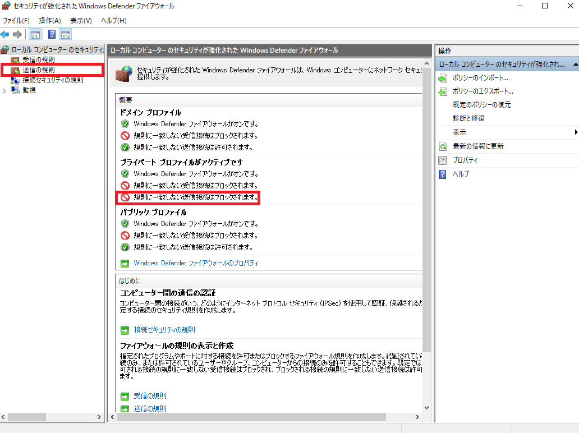Expand the 監視 tree node
The width and height of the screenshot is (579, 433).
click(x=4, y=90)
